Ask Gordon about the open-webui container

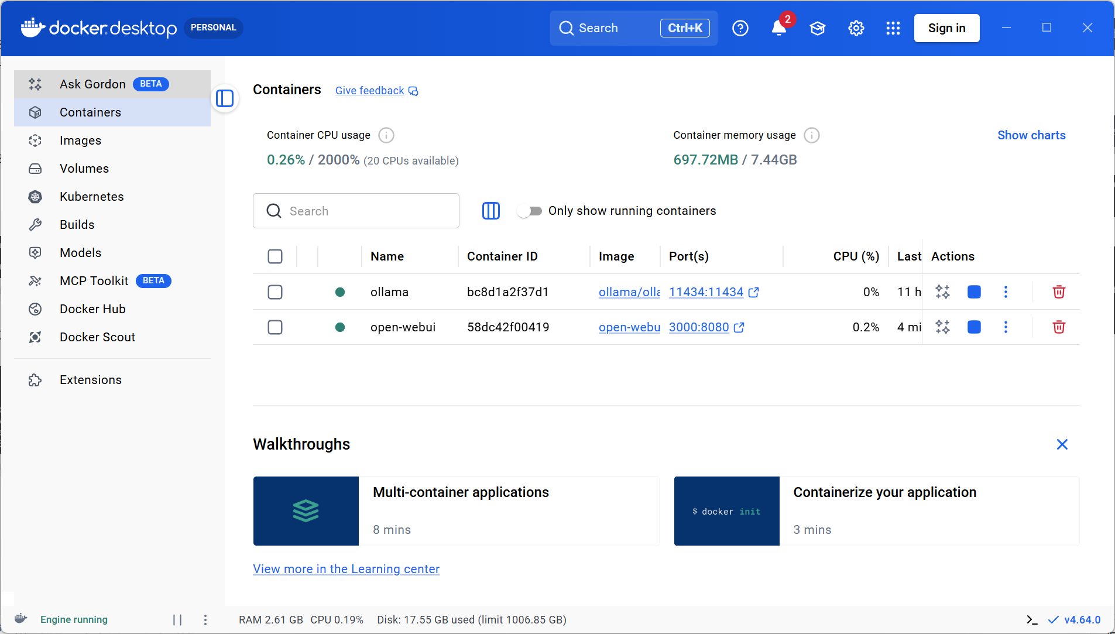click(942, 327)
